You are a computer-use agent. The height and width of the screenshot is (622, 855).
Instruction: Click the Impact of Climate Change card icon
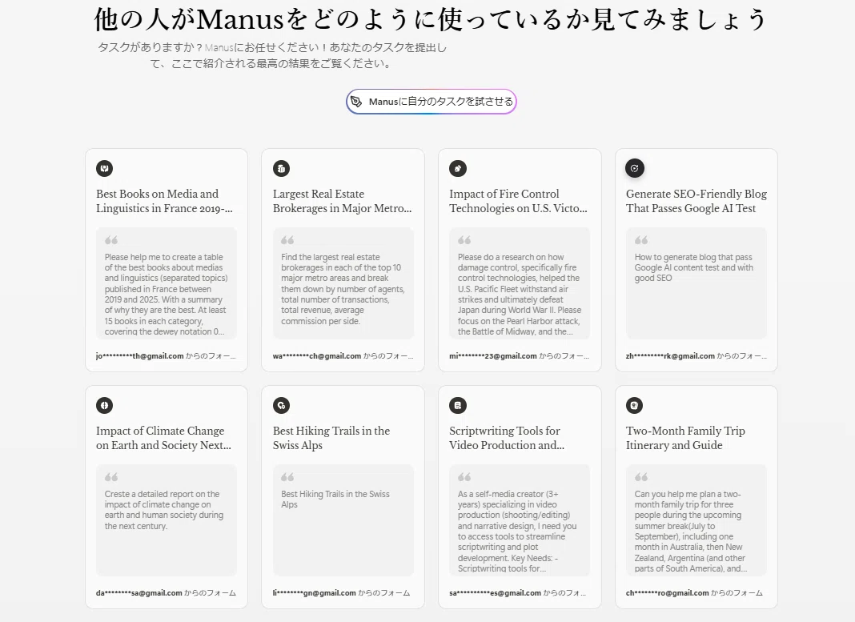click(x=105, y=406)
